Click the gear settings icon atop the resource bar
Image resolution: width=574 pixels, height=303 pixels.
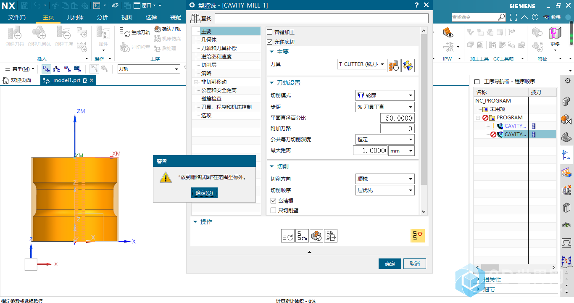568,81
